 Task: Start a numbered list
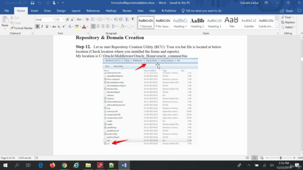(x=100, y=19)
